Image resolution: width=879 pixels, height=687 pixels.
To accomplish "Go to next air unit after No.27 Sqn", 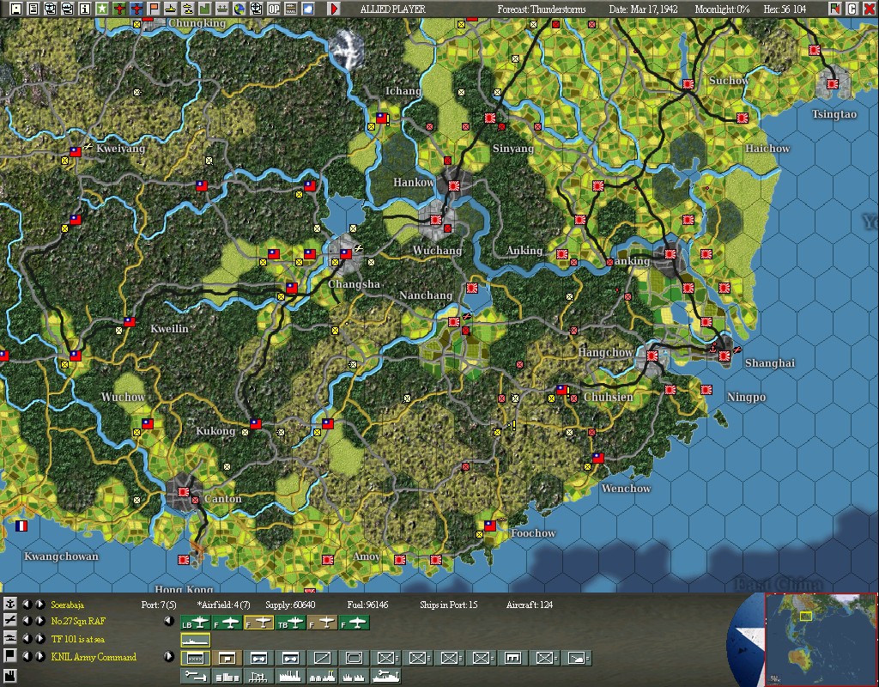I will click(x=39, y=620).
